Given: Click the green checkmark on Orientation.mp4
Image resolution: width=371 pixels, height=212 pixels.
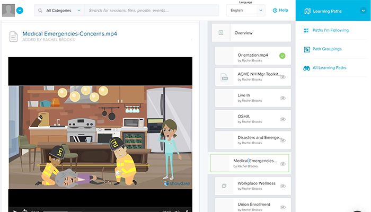Looking at the screenshot, I should (x=282, y=56).
